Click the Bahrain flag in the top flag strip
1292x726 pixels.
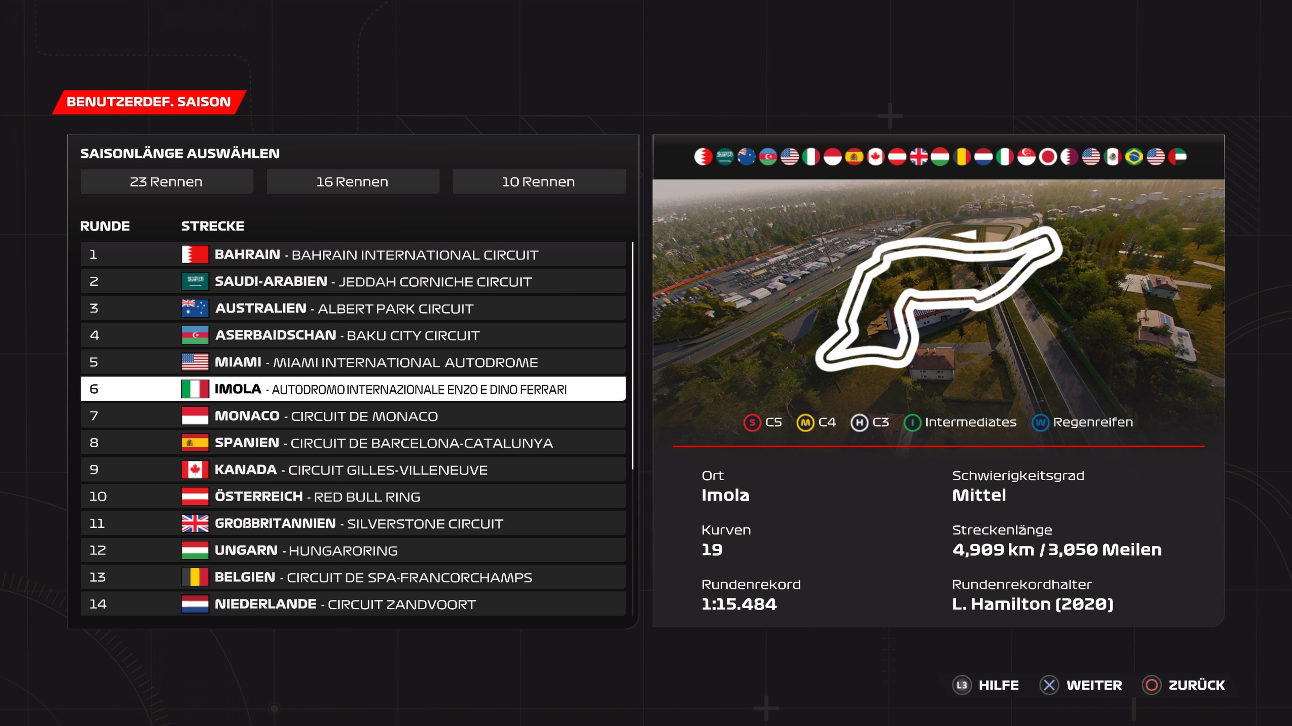(703, 157)
